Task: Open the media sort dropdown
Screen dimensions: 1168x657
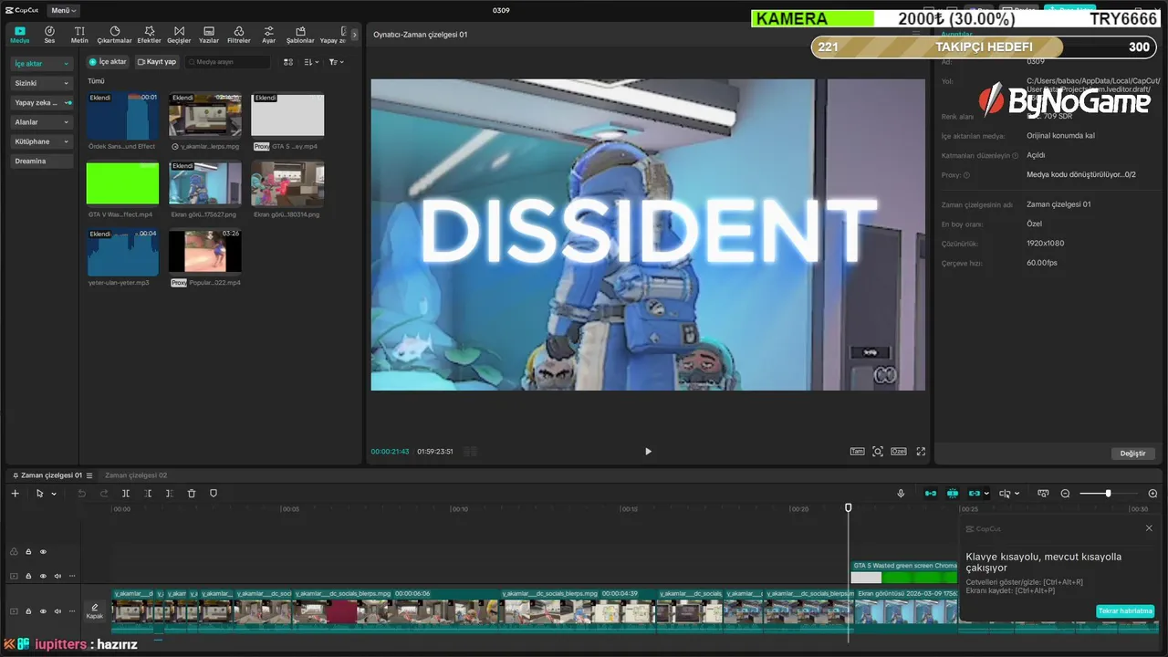Action: click(311, 62)
